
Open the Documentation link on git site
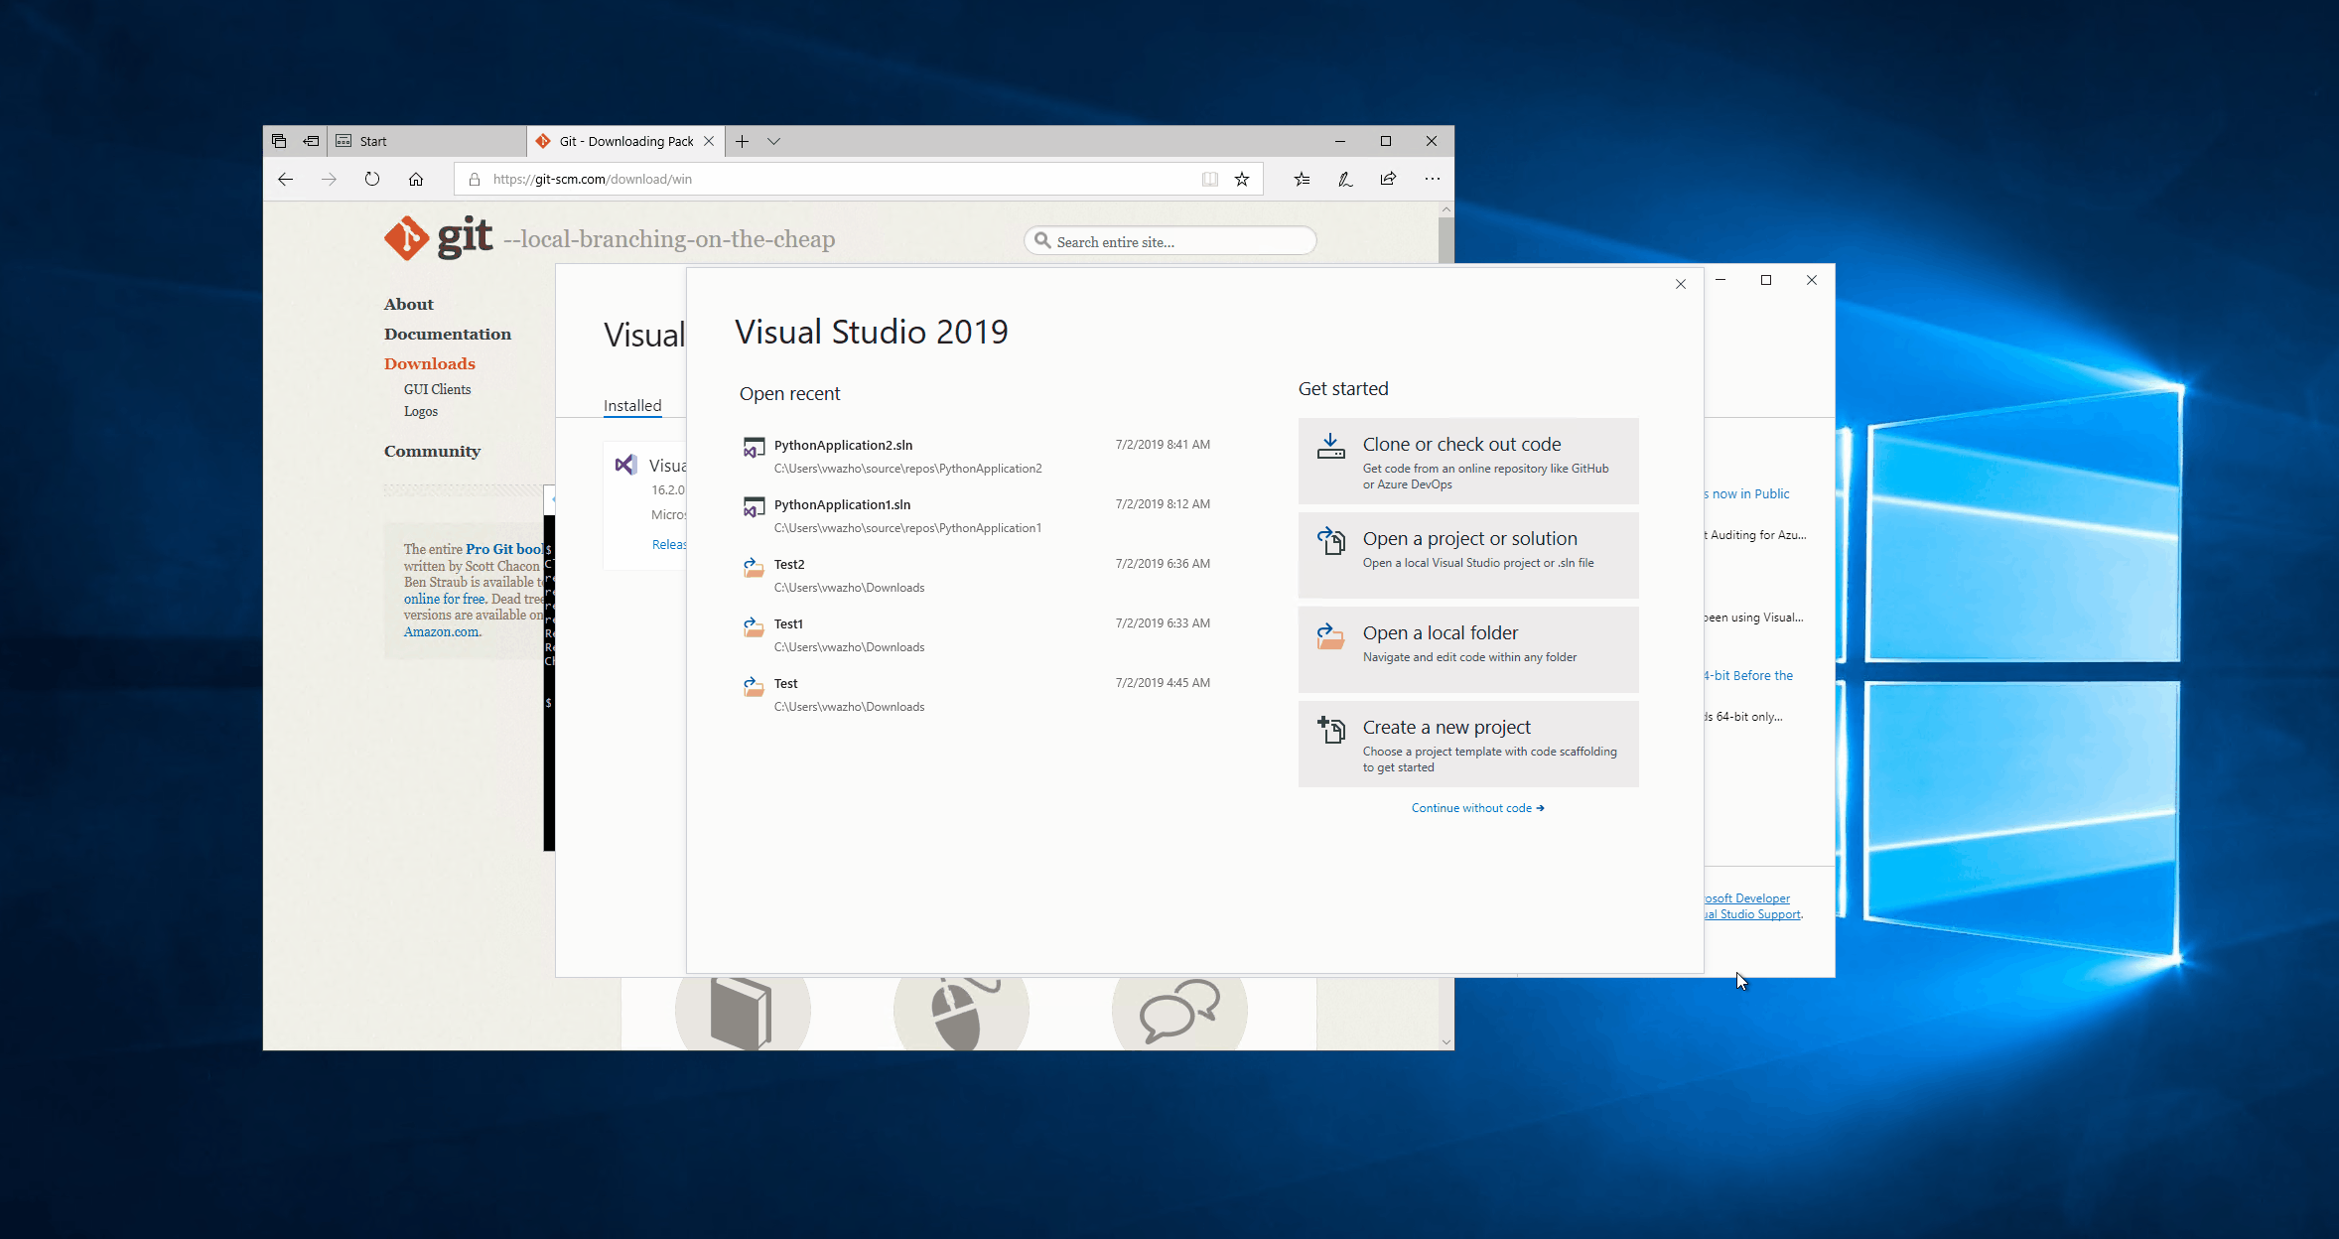[x=448, y=334]
